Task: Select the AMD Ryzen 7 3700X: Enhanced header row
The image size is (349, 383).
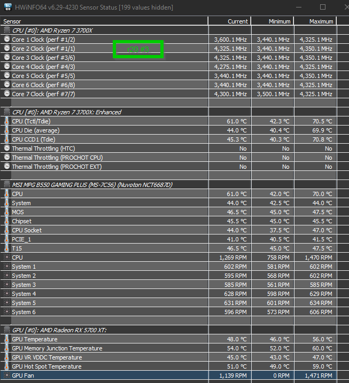Action: click(x=169, y=112)
